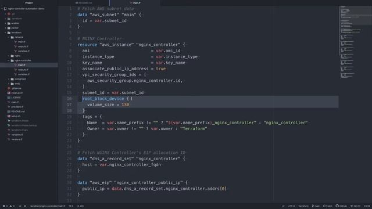372x209 pixels.
Task: Switch to the editor tab left of main.tf
Action: click(x=84, y=3)
